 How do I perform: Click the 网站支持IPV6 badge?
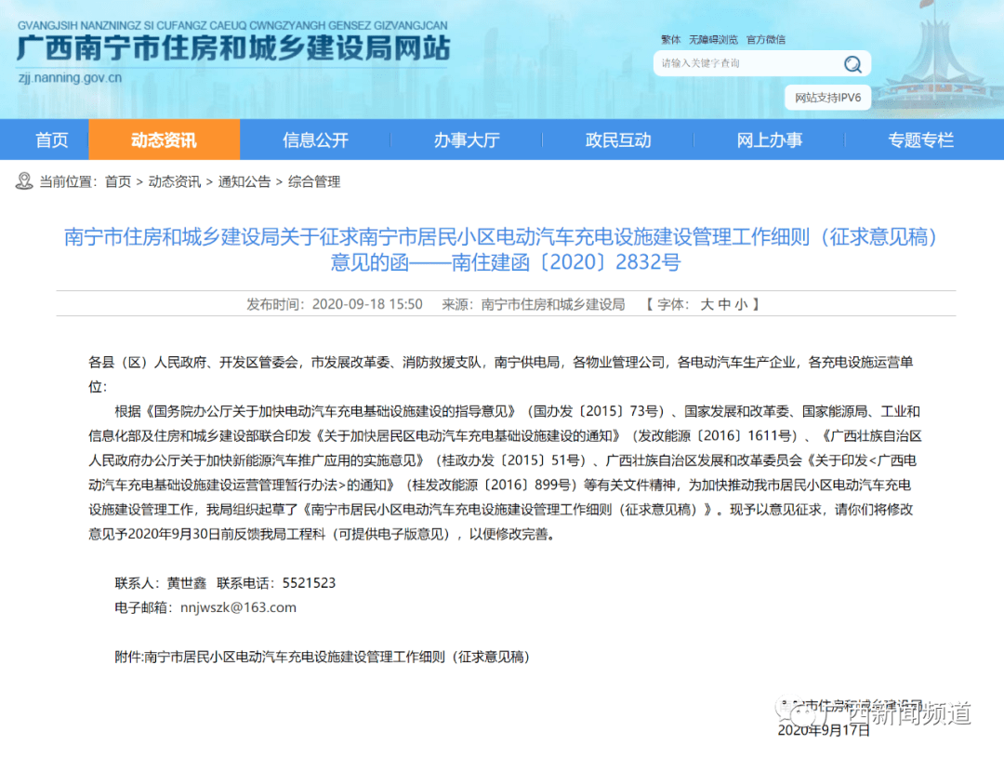pos(827,98)
